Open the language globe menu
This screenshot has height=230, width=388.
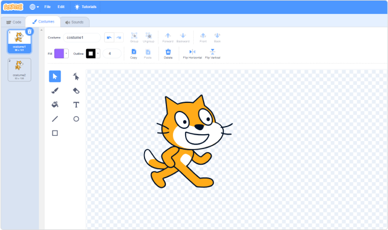pos(34,7)
